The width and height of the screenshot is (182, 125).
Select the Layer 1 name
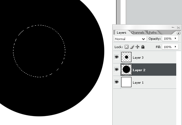click(x=138, y=83)
